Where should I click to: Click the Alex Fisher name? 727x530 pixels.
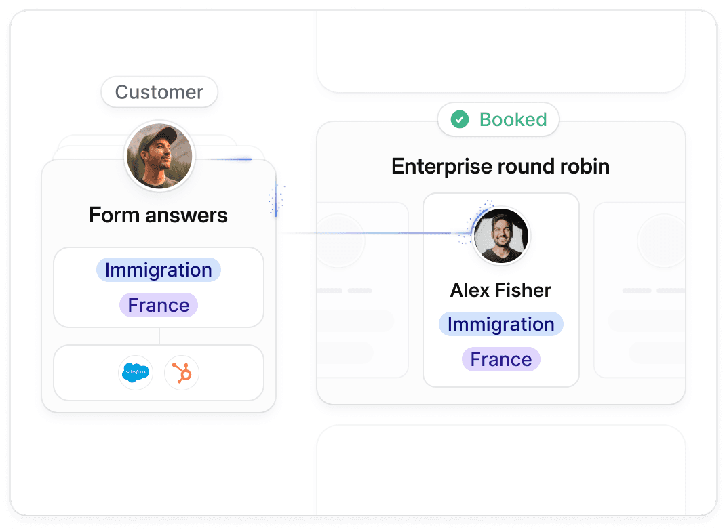500,291
